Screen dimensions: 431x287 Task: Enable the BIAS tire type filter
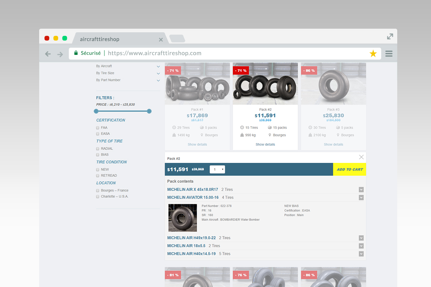pos(98,155)
